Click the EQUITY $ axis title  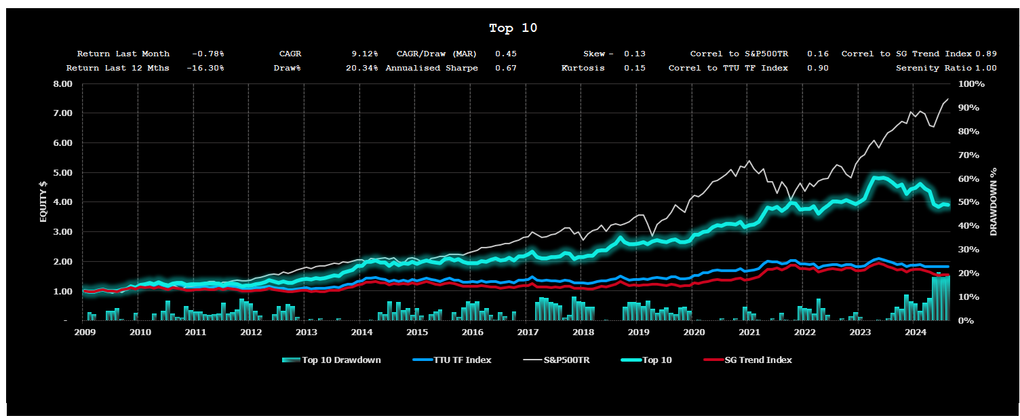click(x=43, y=202)
